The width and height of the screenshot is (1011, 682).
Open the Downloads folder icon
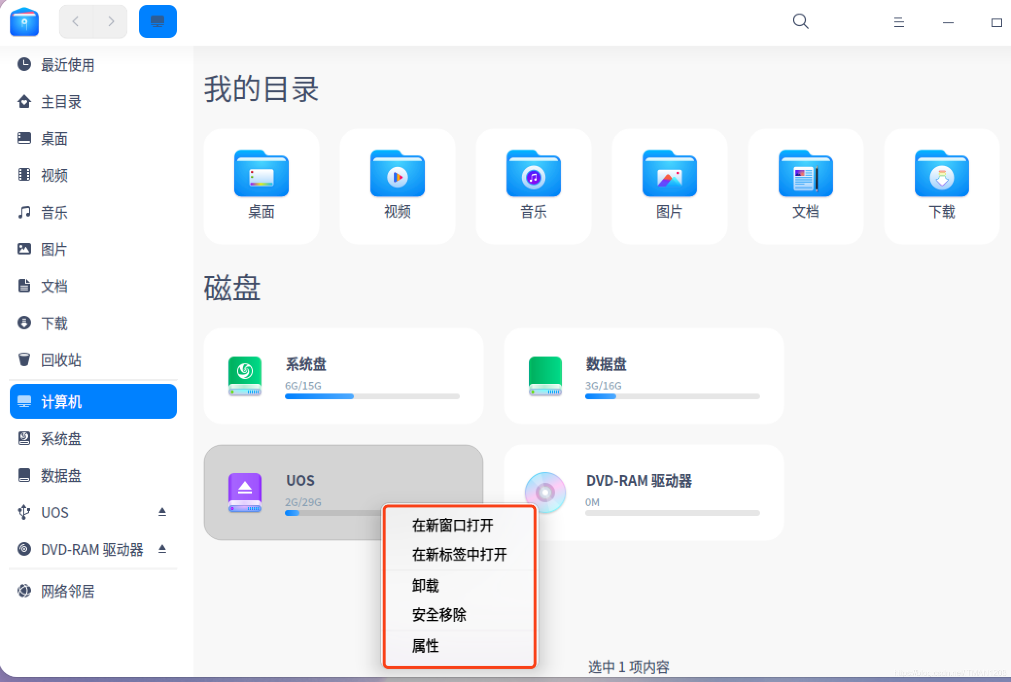point(941,174)
